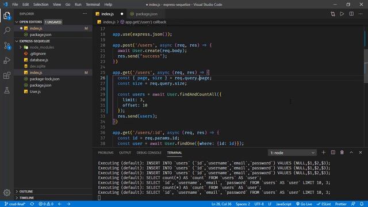Run the file with play icon
The width and height of the screenshot is (368, 207).
coord(342,14)
